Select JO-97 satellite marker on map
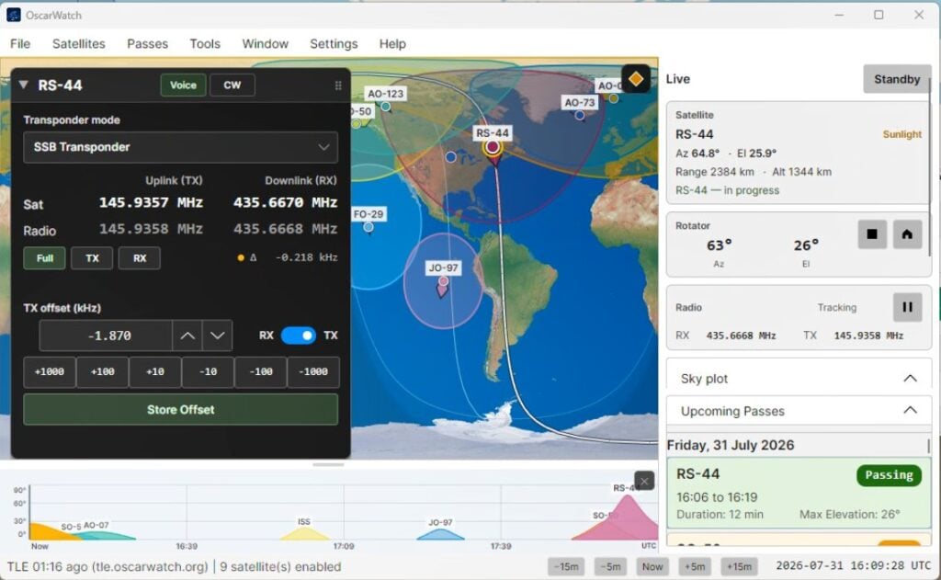The image size is (941, 580). tap(443, 281)
